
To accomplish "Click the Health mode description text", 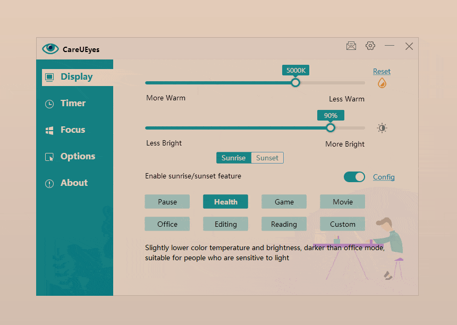I will (265, 253).
